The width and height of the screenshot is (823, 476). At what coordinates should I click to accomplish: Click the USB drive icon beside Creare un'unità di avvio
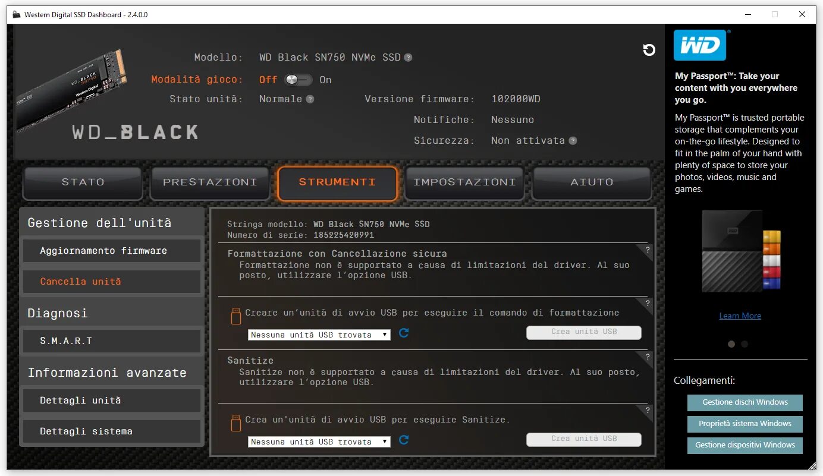(235, 316)
